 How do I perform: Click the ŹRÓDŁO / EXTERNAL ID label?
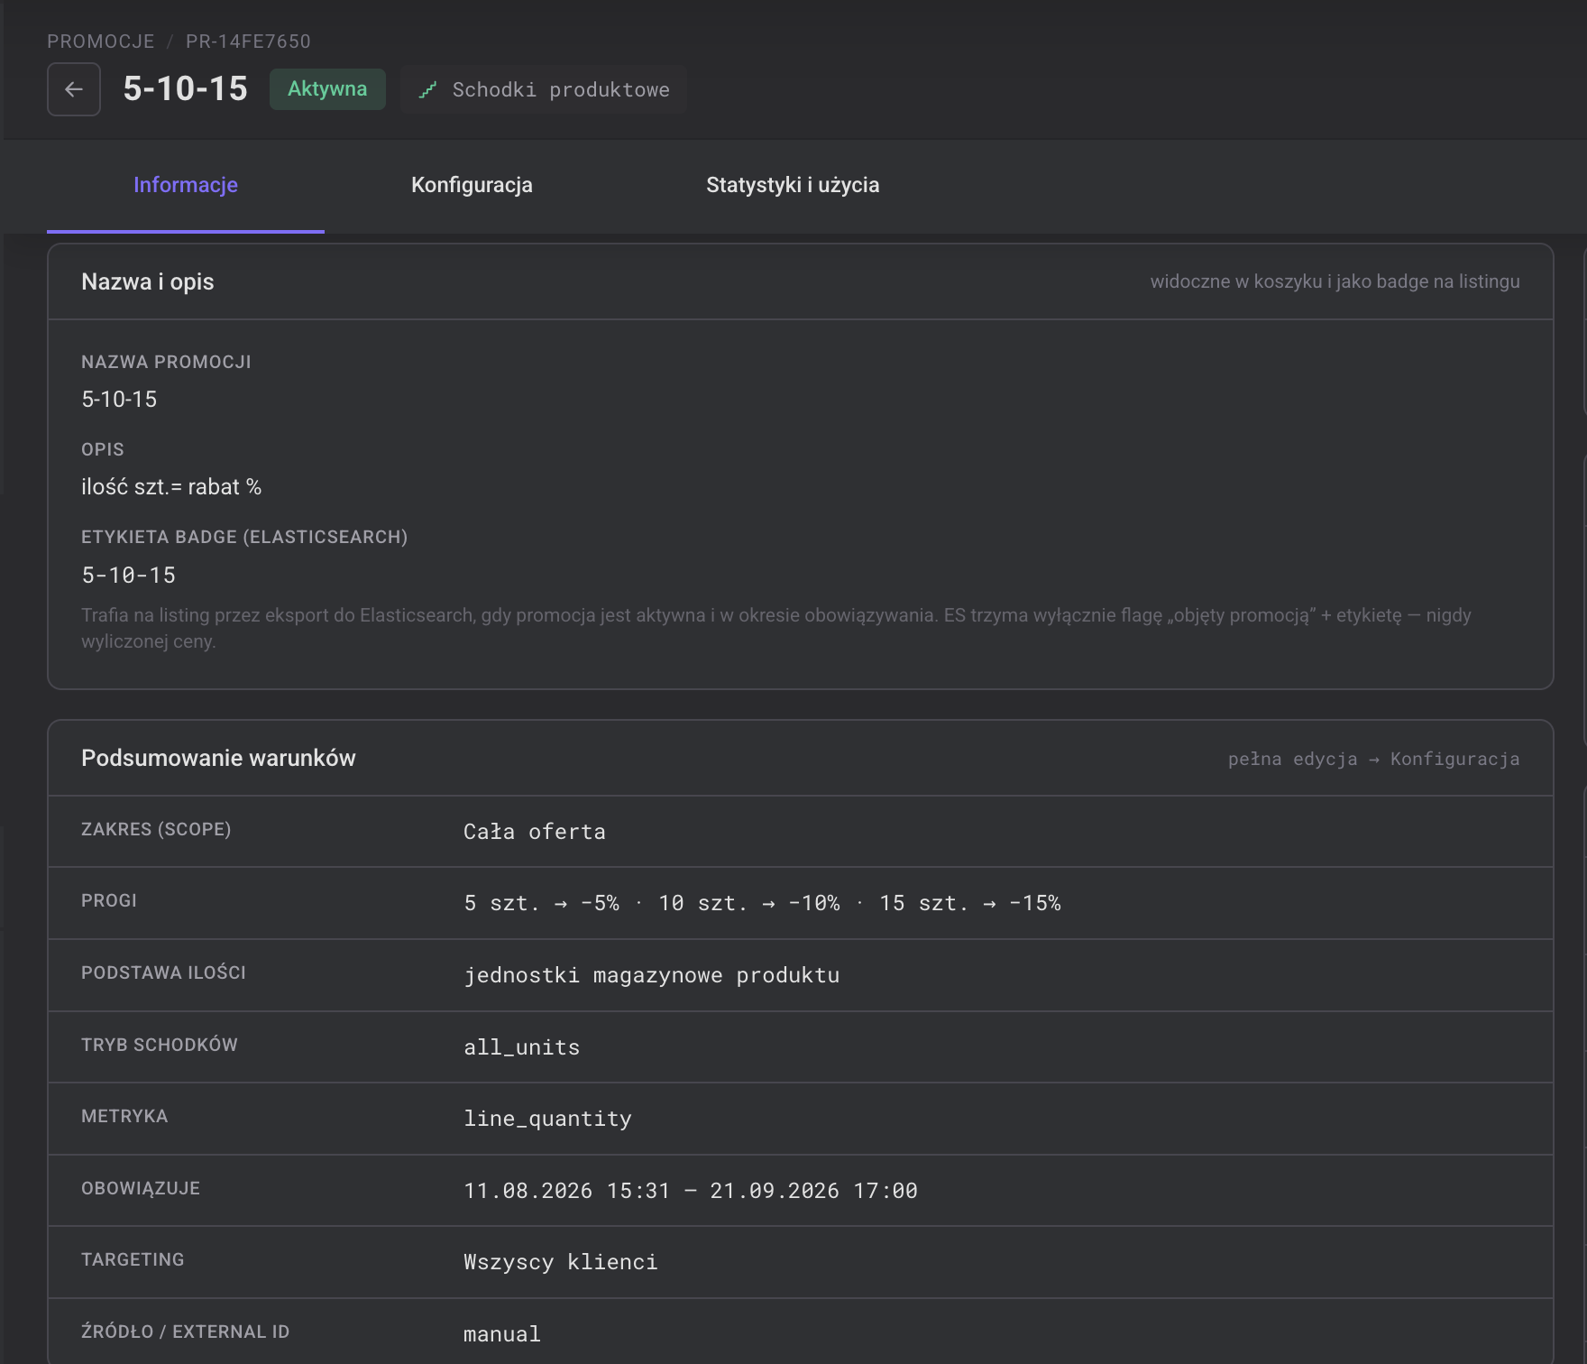click(186, 1332)
